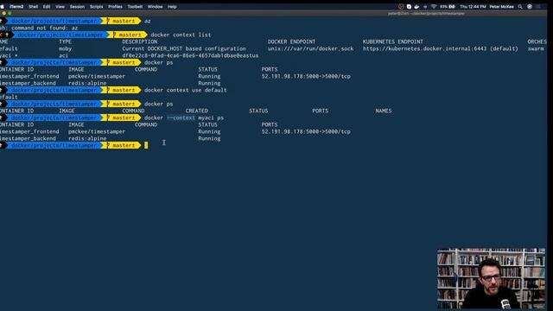The image size is (553, 311).
Task: Open the Scripts menu
Action: coord(96,6)
